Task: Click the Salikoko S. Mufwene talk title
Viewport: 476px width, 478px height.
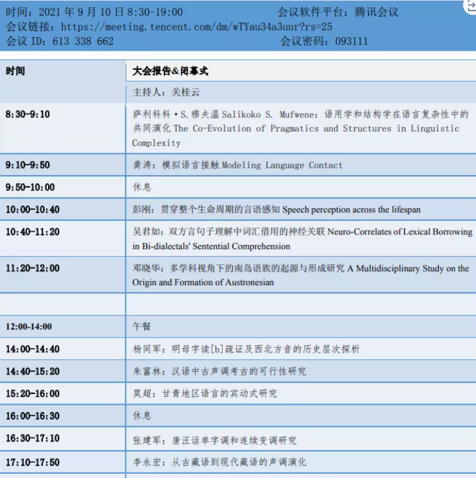Action: (300, 128)
